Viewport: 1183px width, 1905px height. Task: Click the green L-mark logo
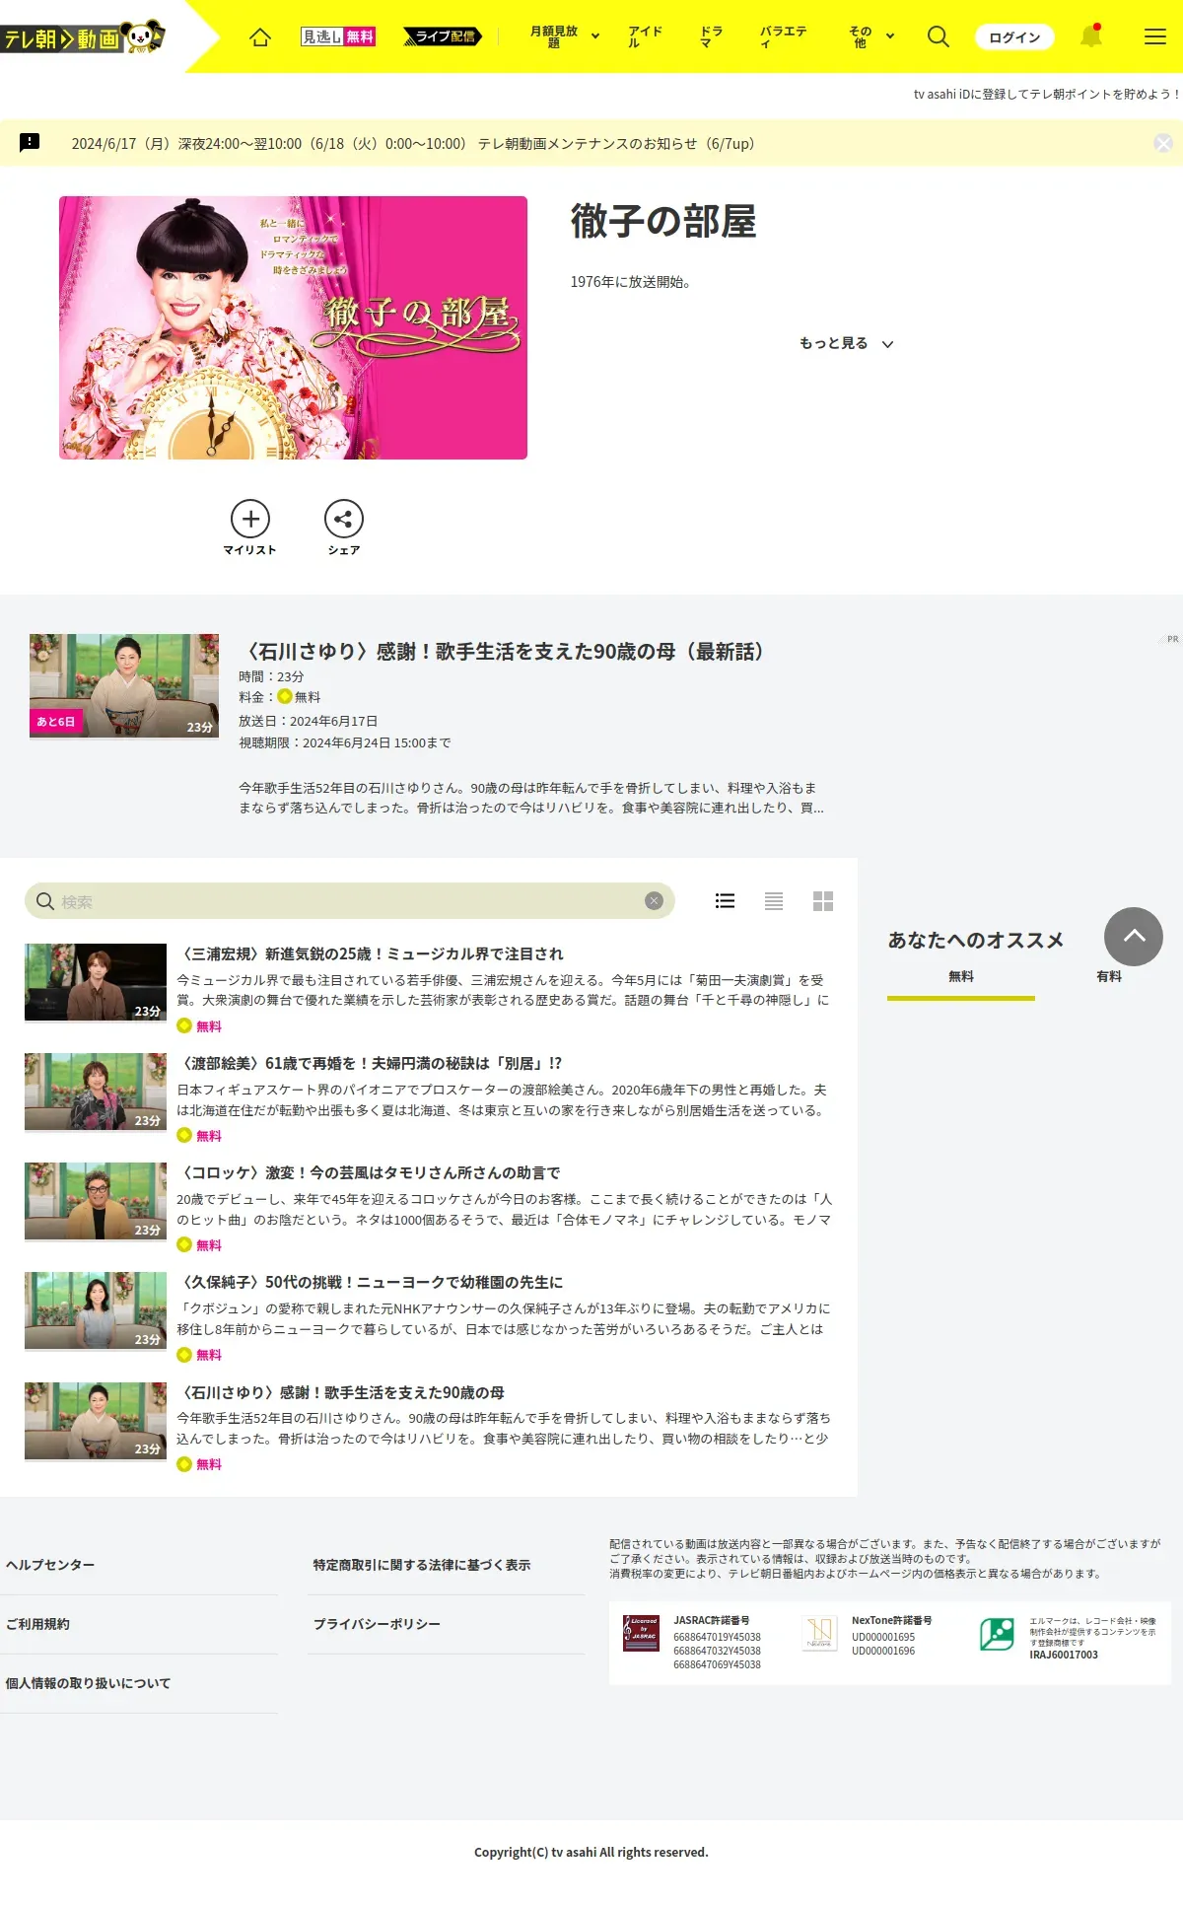click(x=997, y=1634)
